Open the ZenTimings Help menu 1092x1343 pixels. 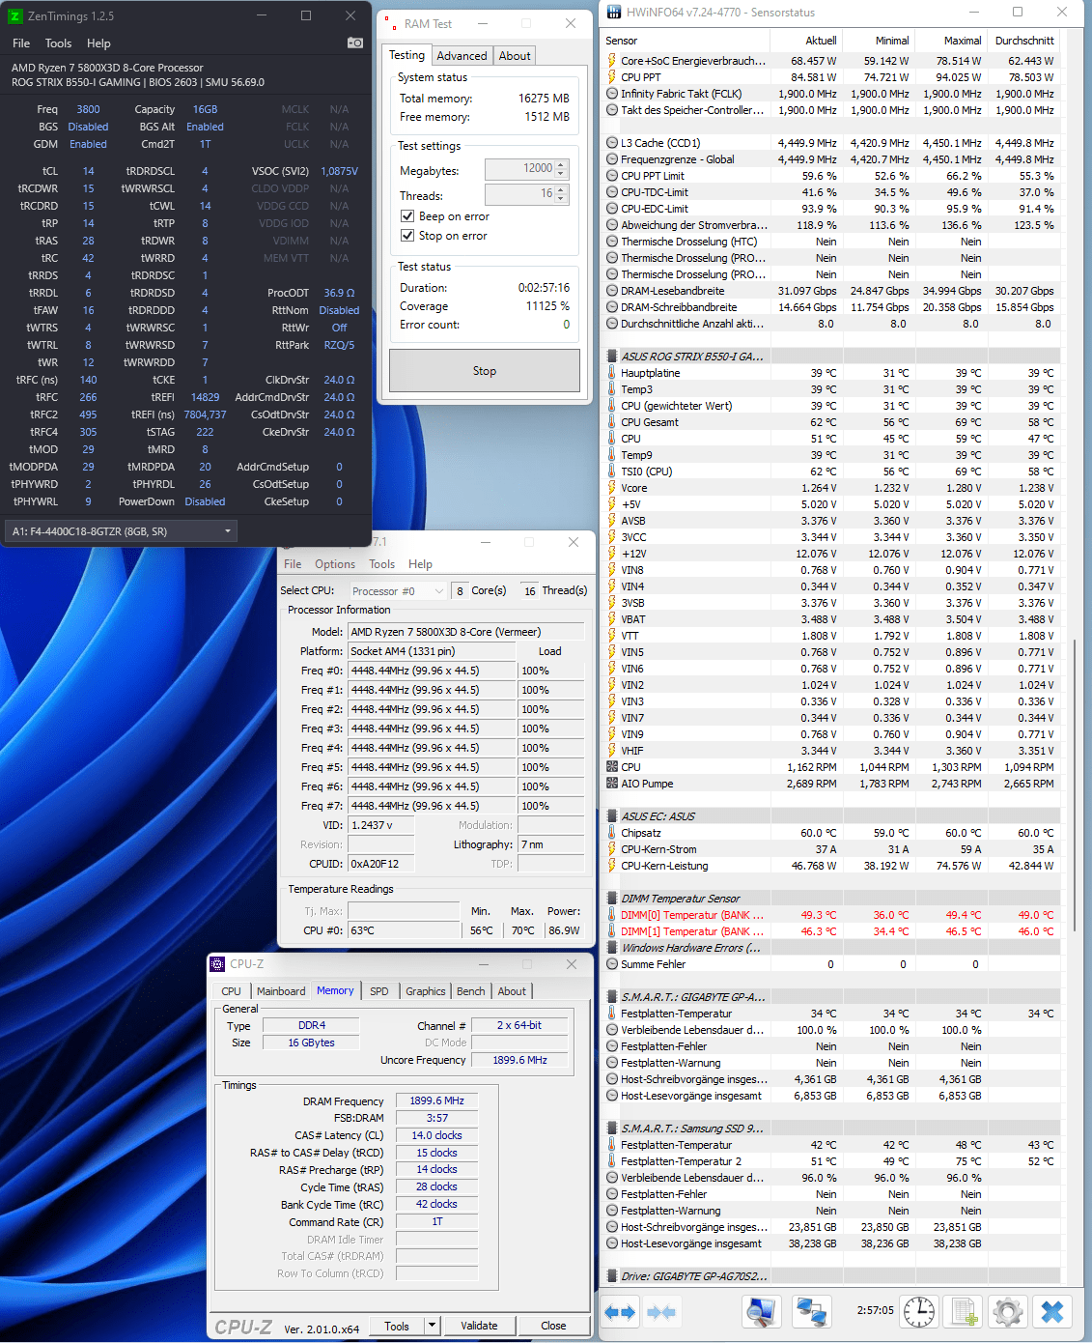[x=98, y=43]
